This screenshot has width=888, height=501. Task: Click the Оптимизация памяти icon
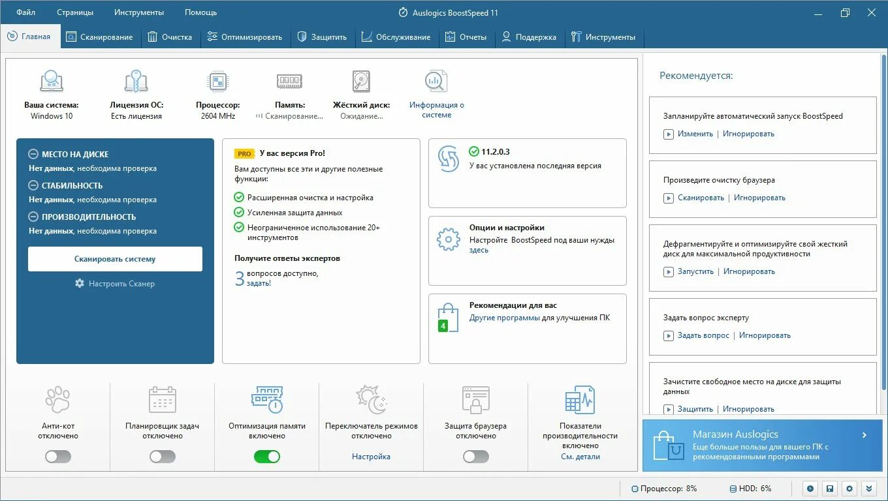coord(266,399)
